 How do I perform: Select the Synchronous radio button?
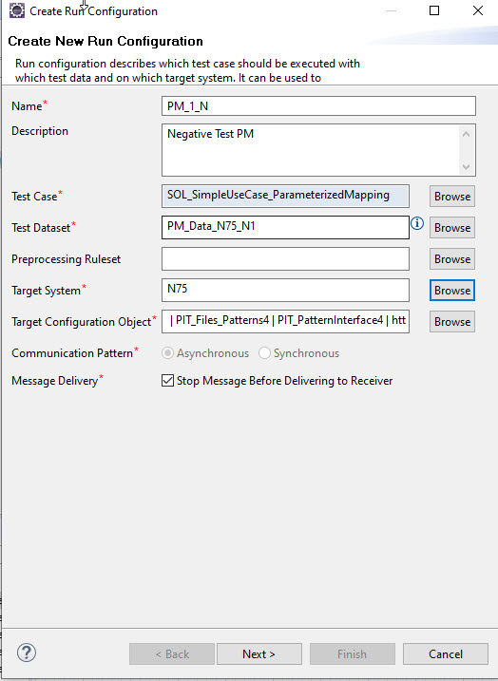coord(264,353)
